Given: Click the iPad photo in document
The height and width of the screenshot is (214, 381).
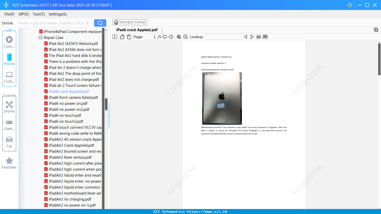Looking at the screenshot, I should pyautogui.click(x=222, y=99).
